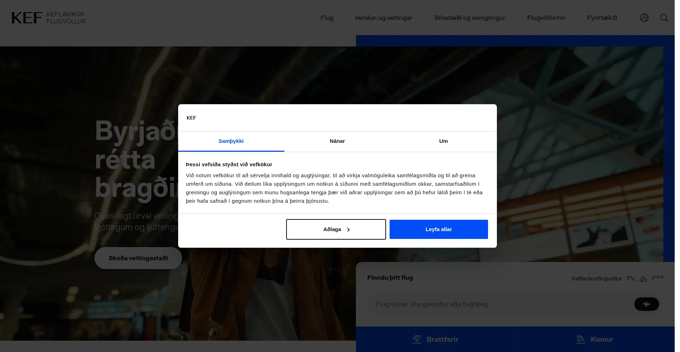
Task: Open the Verslun og veitingar menu
Action: (x=384, y=18)
